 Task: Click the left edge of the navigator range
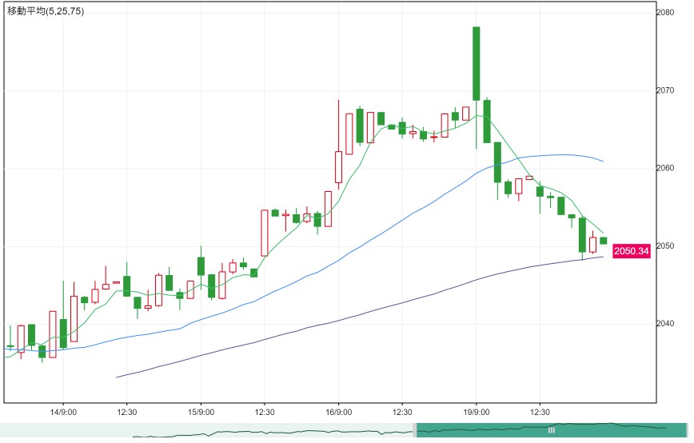pos(415,429)
